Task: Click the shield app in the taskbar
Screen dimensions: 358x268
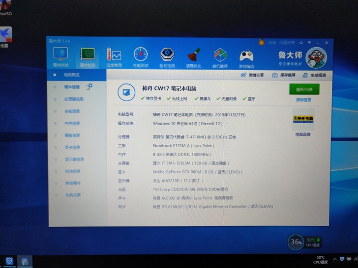Action: pyautogui.click(x=9, y=261)
